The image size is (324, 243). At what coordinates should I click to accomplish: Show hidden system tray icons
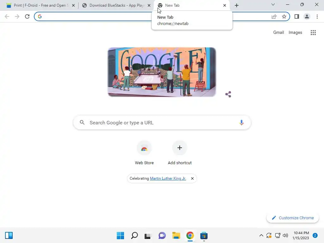261,235
